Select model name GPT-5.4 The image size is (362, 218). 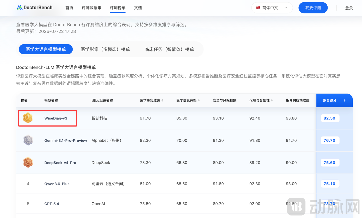pos(52,204)
